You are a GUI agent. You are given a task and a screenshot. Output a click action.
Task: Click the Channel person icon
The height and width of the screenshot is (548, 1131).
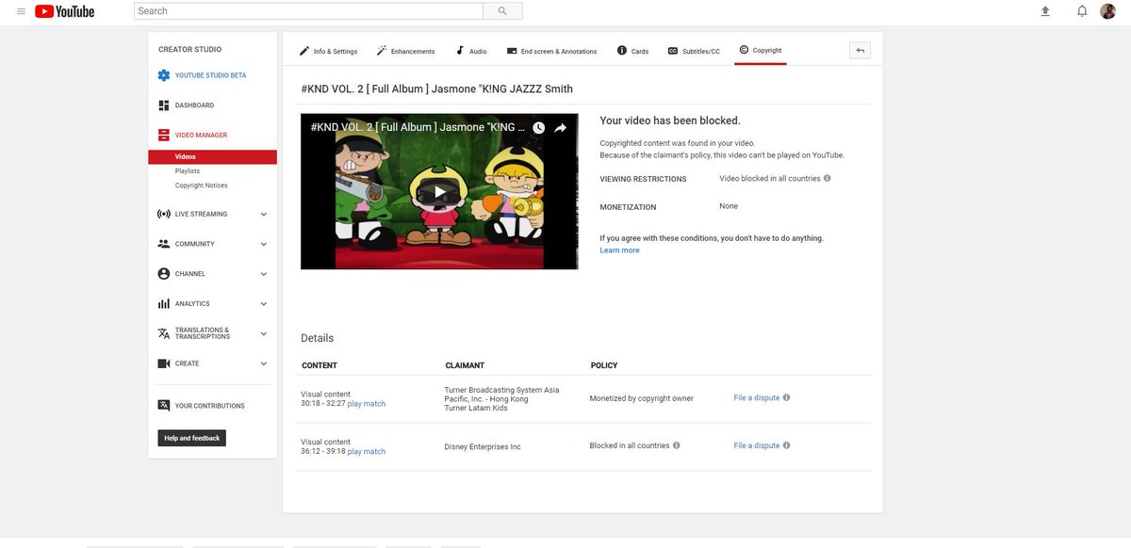point(164,274)
